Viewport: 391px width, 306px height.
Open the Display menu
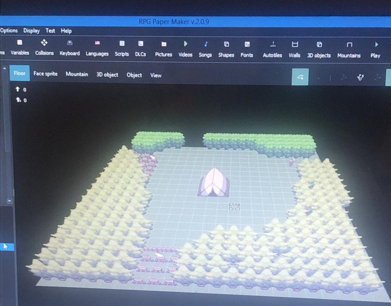click(31, 31)
